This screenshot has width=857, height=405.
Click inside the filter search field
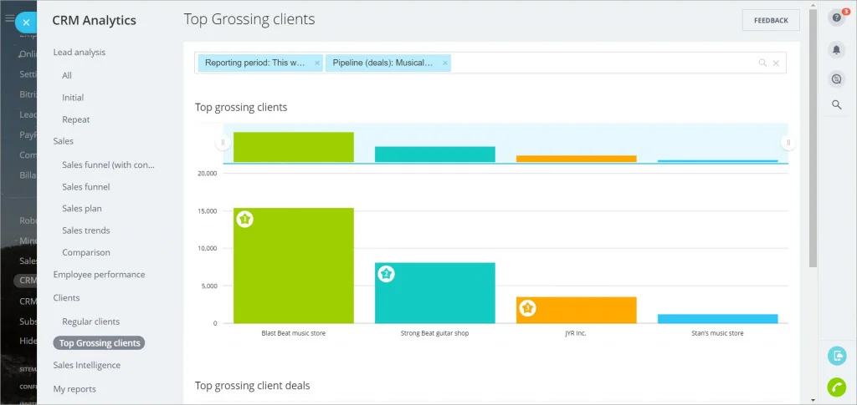pos(603,63)
